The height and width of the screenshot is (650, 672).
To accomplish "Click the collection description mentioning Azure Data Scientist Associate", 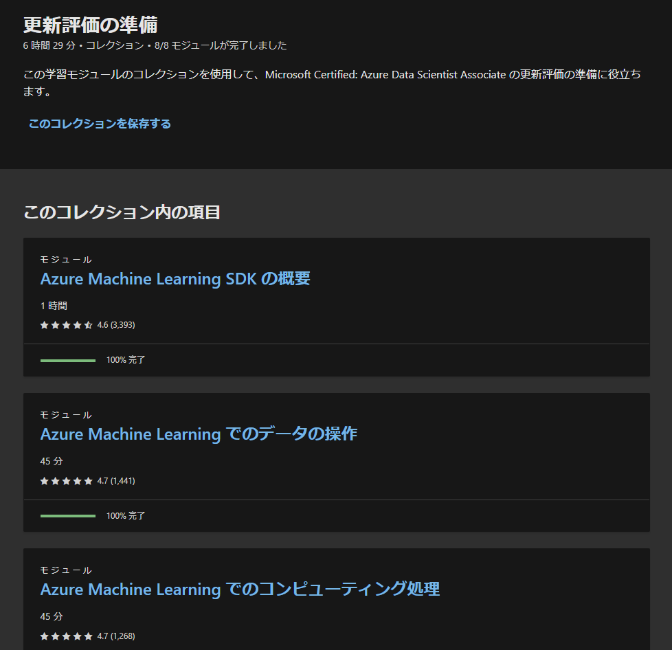I will [332, 82].
